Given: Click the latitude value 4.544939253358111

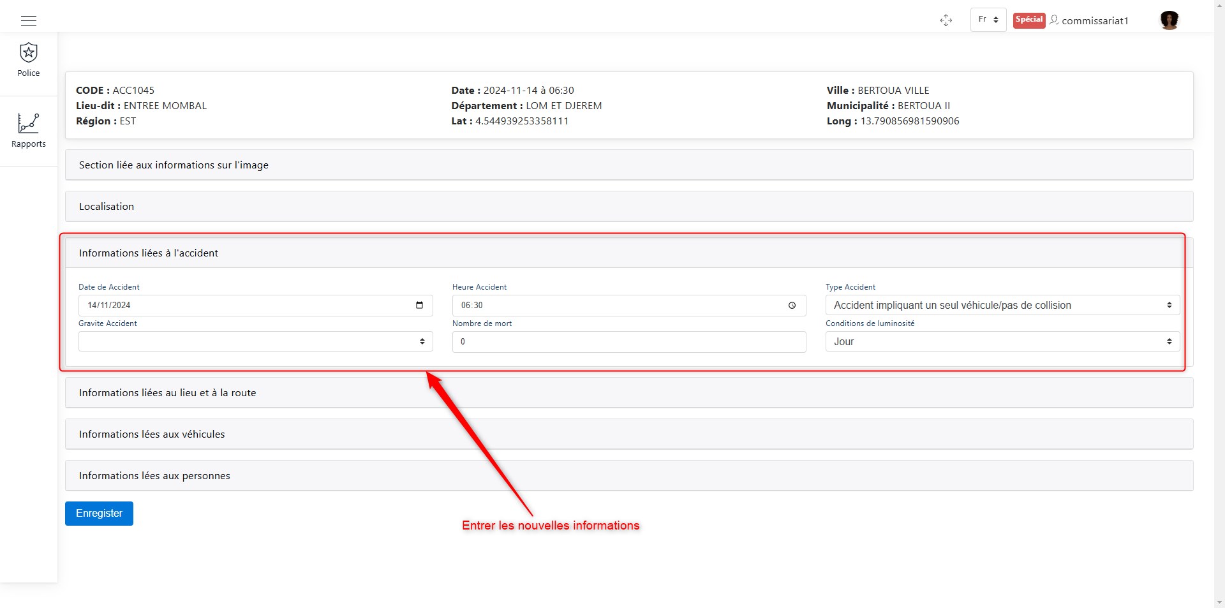Looking at the screenshot, I should [522, 121].
